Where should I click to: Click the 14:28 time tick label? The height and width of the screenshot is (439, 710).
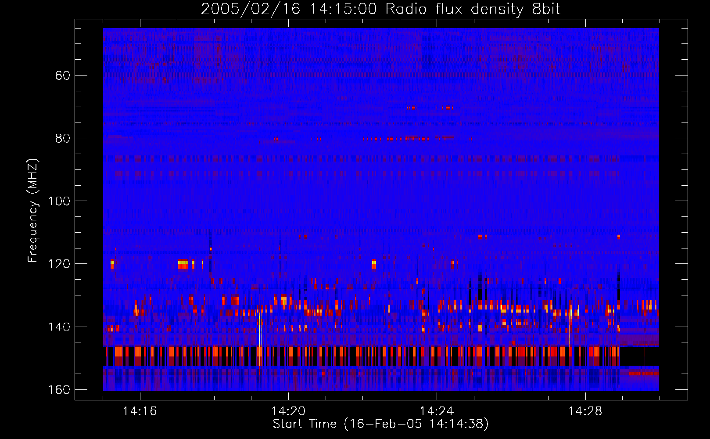click(585, 411)
